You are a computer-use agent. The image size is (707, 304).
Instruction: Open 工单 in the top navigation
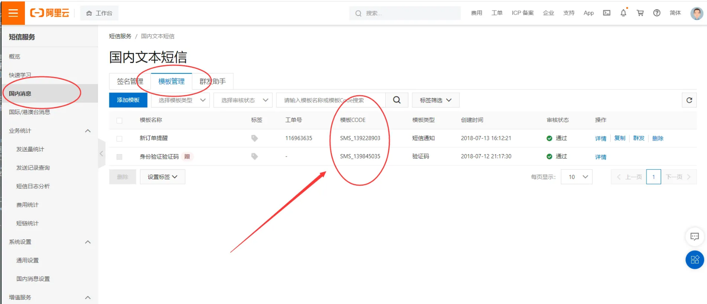pyautogui.click(x=497, y=13)
